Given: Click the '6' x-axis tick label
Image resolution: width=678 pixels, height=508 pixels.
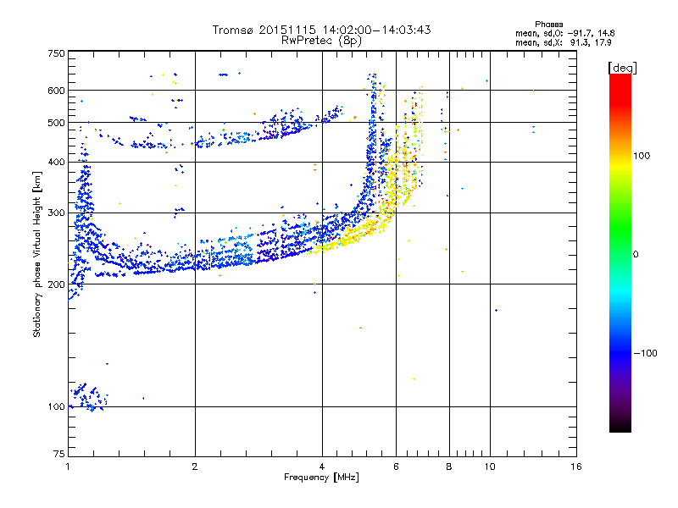Looking at the screenshot, I should (396, 467).
